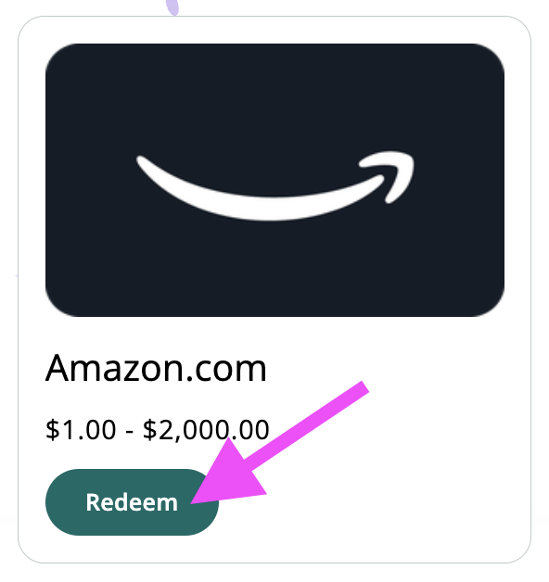Click the Redeem button

132,501
